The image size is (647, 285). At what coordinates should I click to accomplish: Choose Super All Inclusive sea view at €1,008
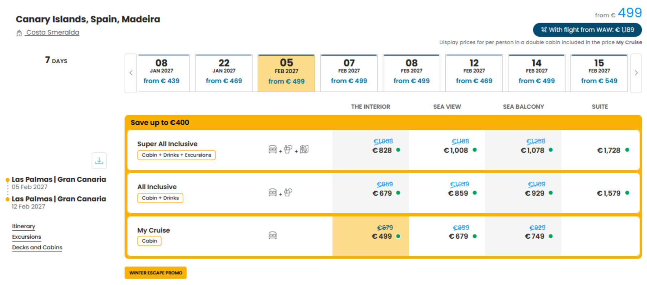[447, 150]
